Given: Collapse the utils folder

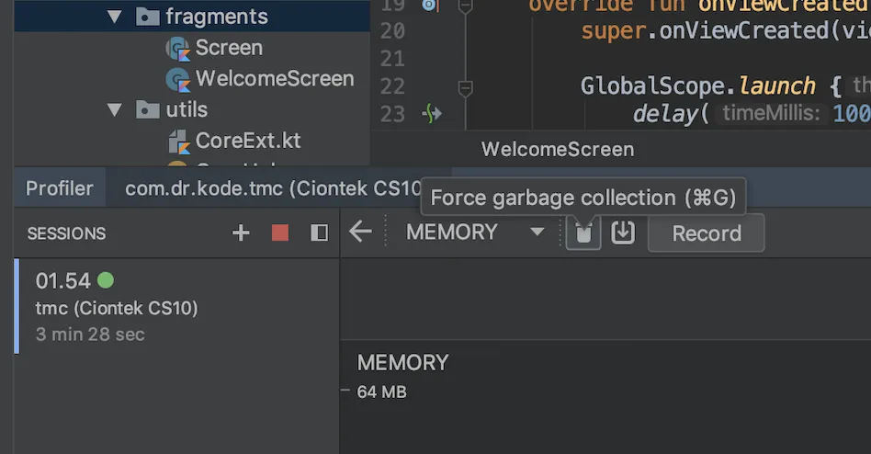Looking at the screenshot, I should [x=115, y=109].
